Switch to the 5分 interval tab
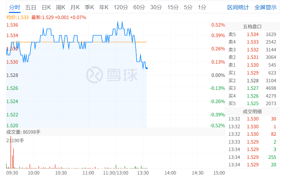Image resolution: width=288 pixels, height=183 pixels. coord(188,7)
